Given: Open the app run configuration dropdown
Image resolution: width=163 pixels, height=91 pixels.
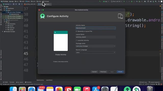Looking at the screenshot, I should point(106,2).
